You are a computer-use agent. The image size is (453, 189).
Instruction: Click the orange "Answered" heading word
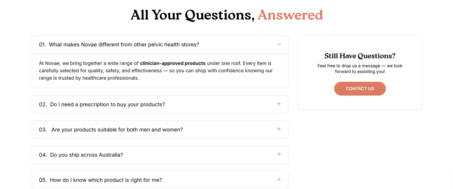pyautogui.click(x=290, y=15)
